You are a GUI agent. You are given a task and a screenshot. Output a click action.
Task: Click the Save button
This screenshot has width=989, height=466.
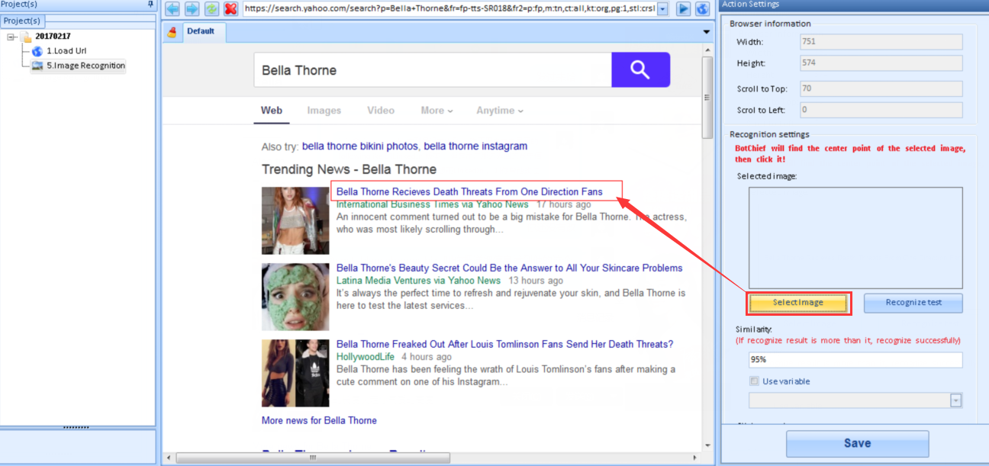pos(857,443)
